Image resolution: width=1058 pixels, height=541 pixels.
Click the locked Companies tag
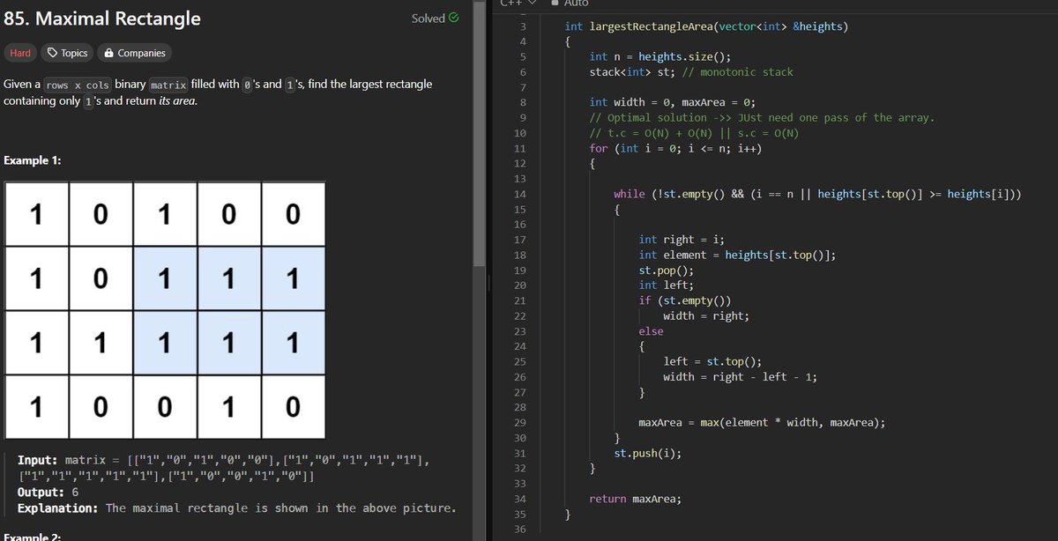pos(134,53)
